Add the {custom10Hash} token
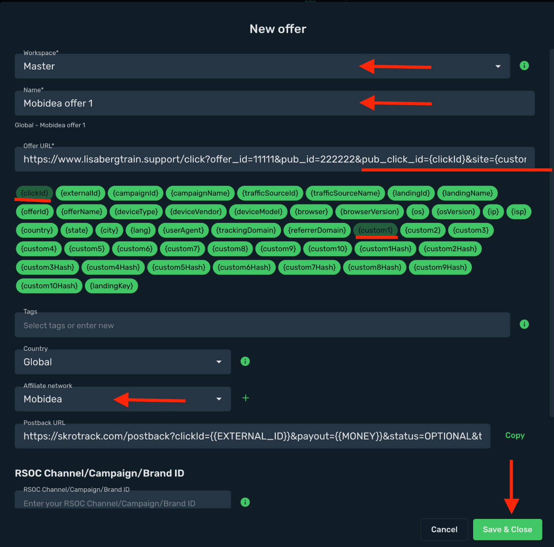The image size is (554, 547). tap(49, 286)
